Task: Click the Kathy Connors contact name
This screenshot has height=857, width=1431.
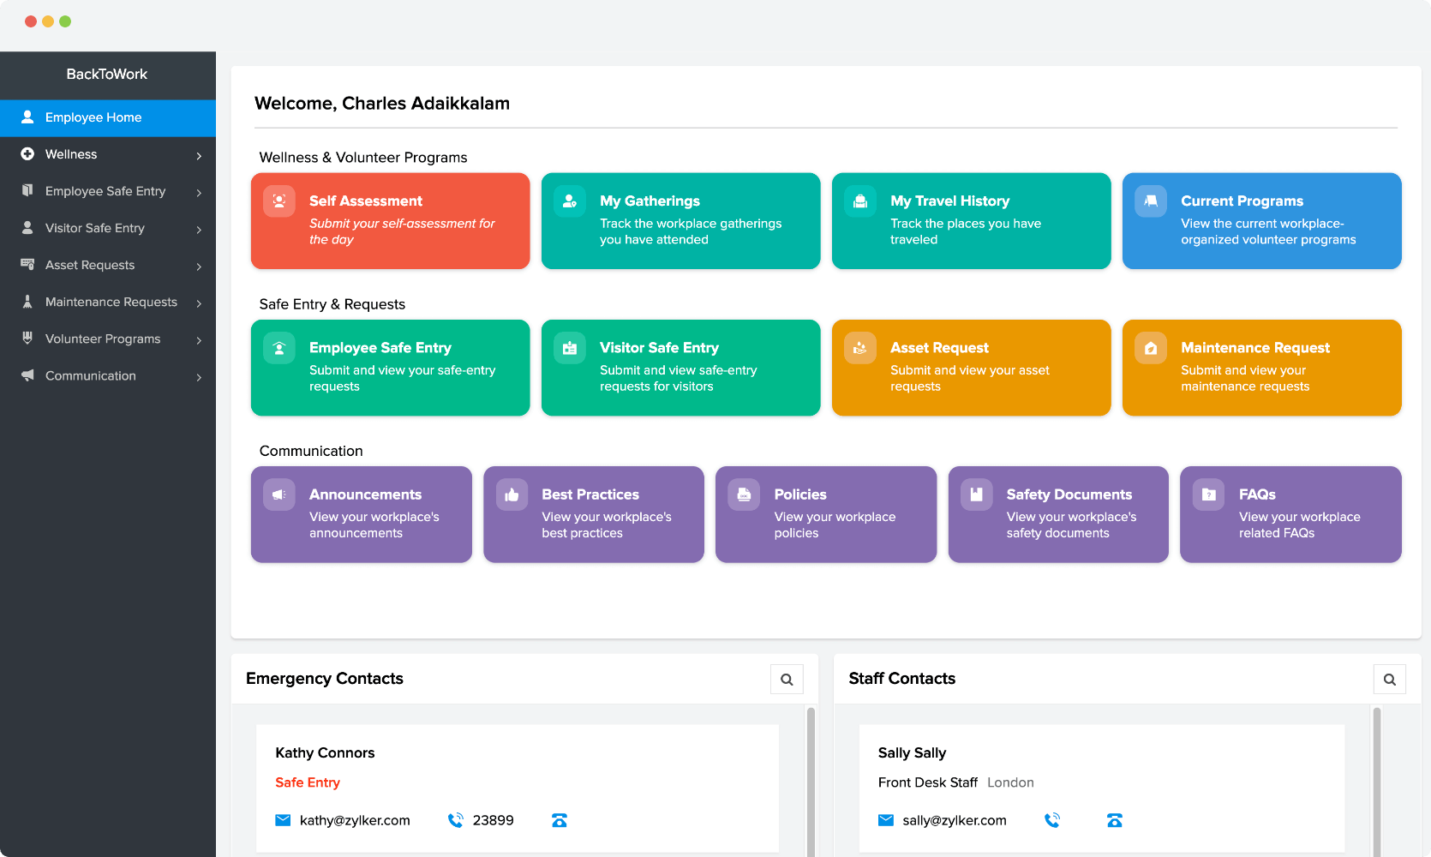Action: tap(325, 752)
